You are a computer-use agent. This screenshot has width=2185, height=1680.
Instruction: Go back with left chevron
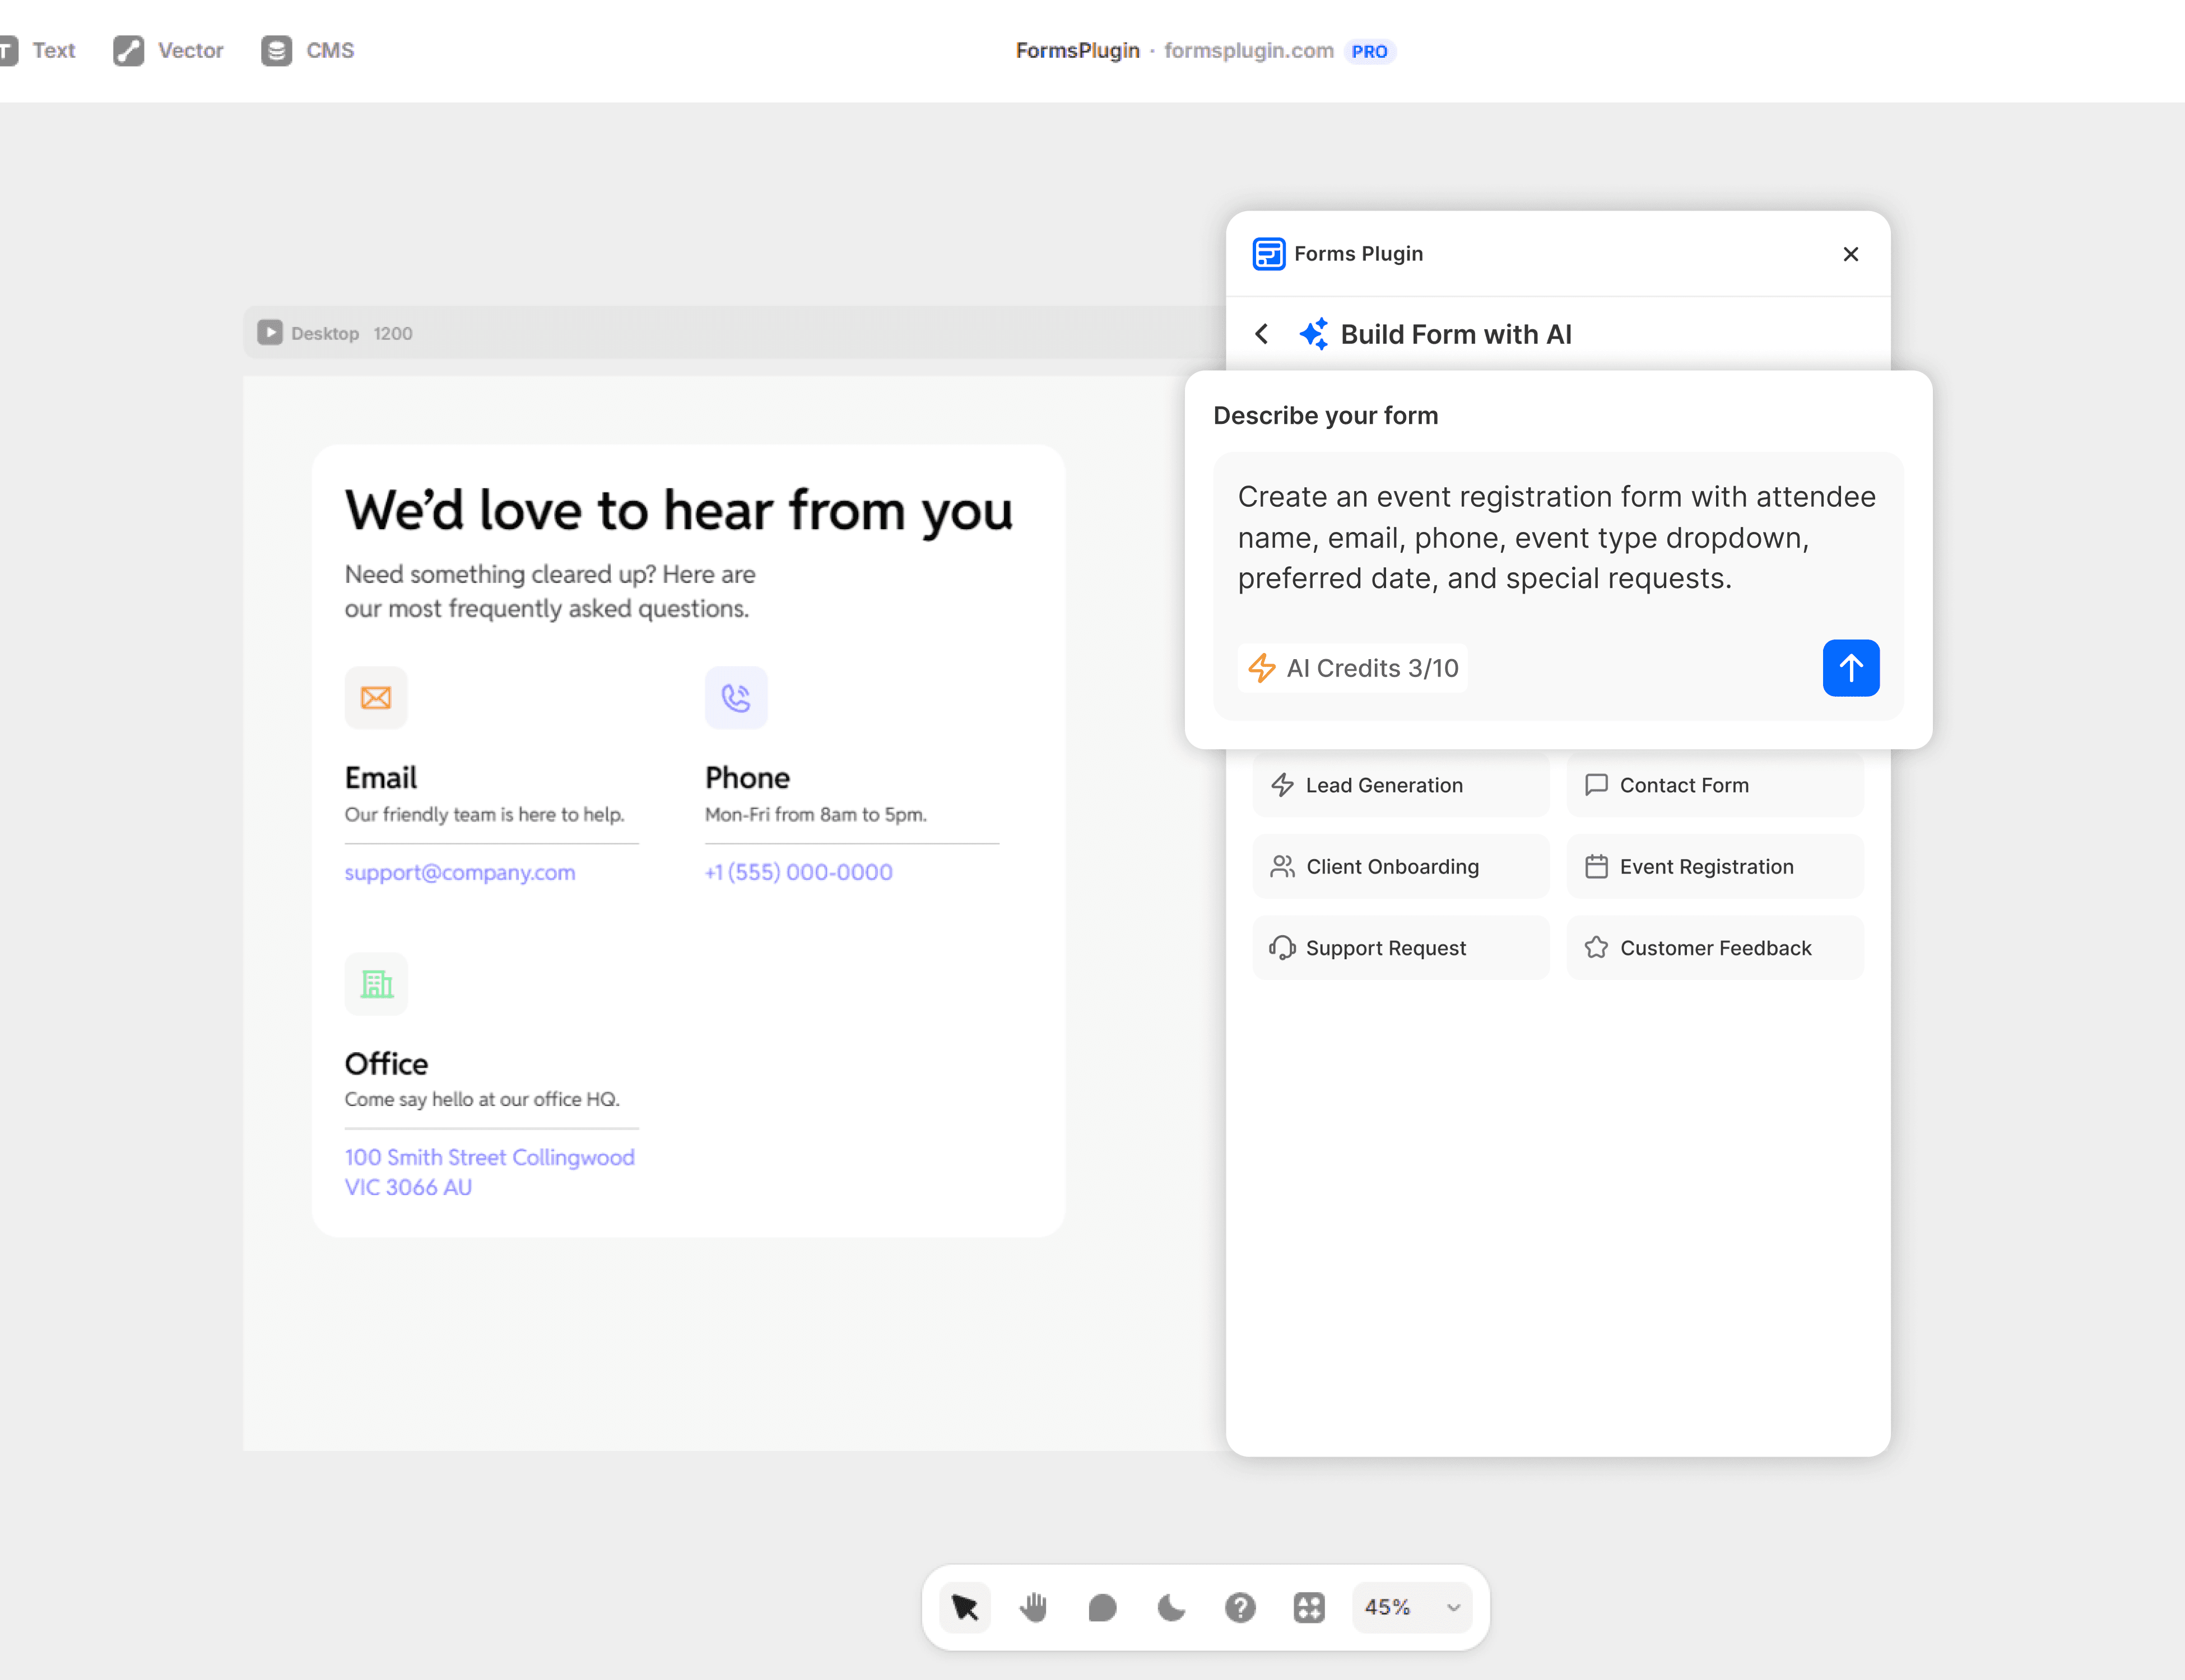coord(1262,334)
